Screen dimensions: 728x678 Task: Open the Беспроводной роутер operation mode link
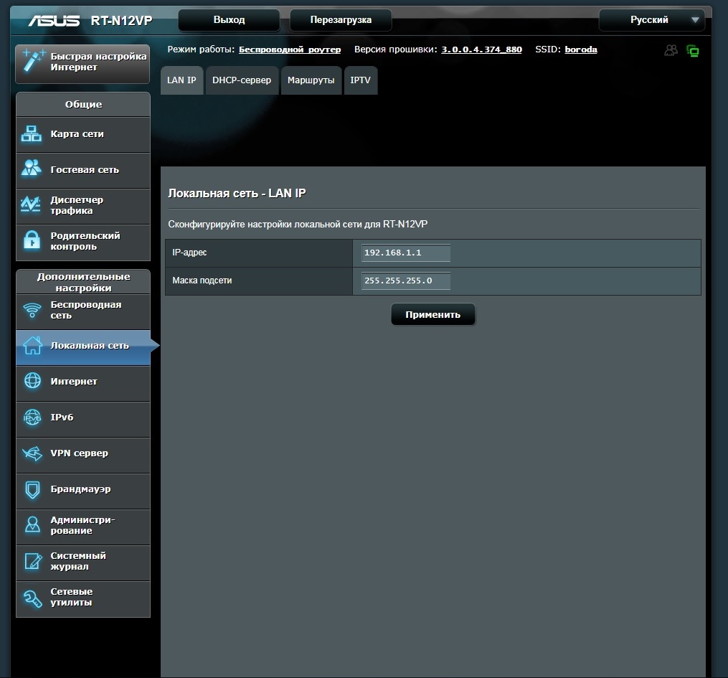[290, 50]
